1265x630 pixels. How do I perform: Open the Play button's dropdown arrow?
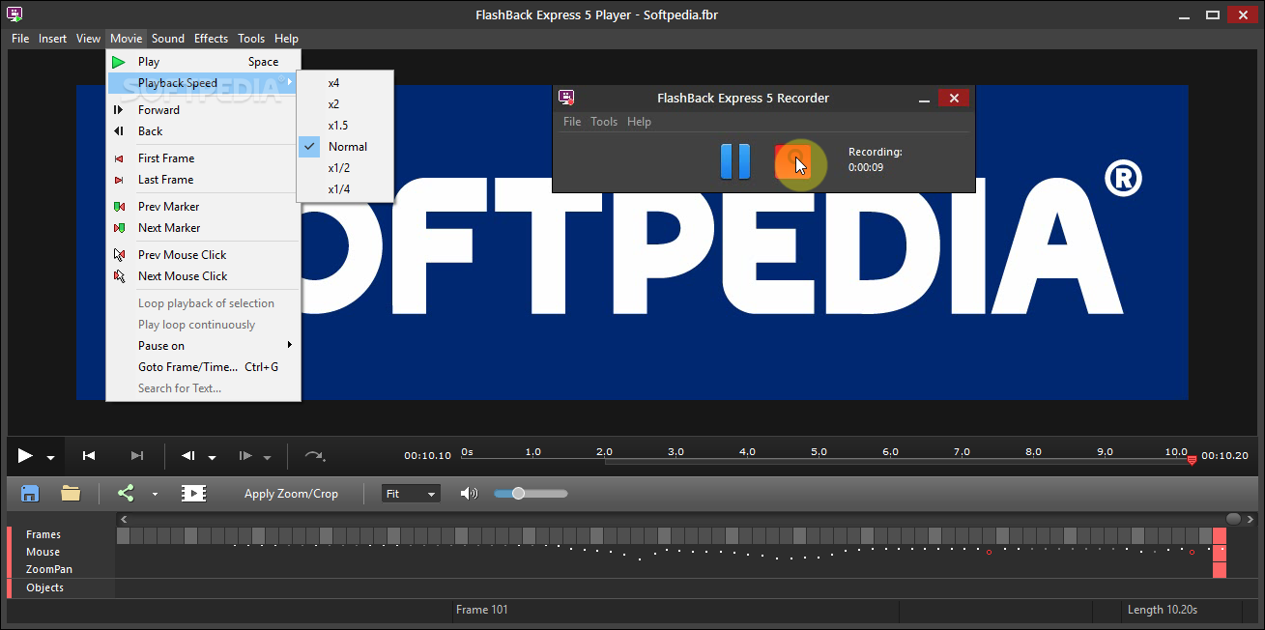coord(50,458)
